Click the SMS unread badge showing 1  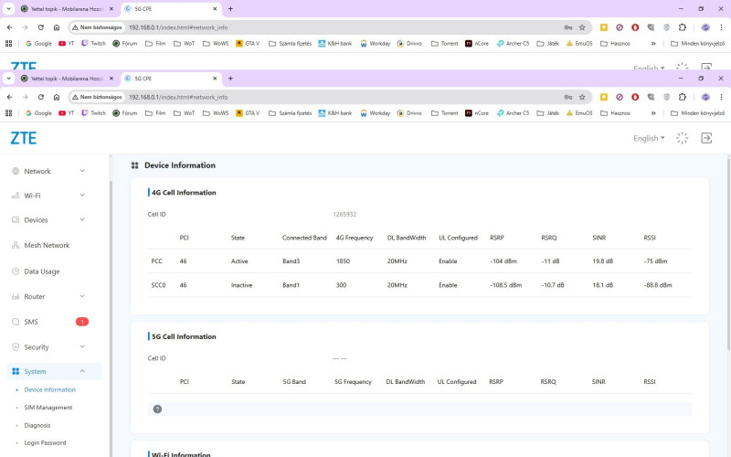tap(82, 322)
